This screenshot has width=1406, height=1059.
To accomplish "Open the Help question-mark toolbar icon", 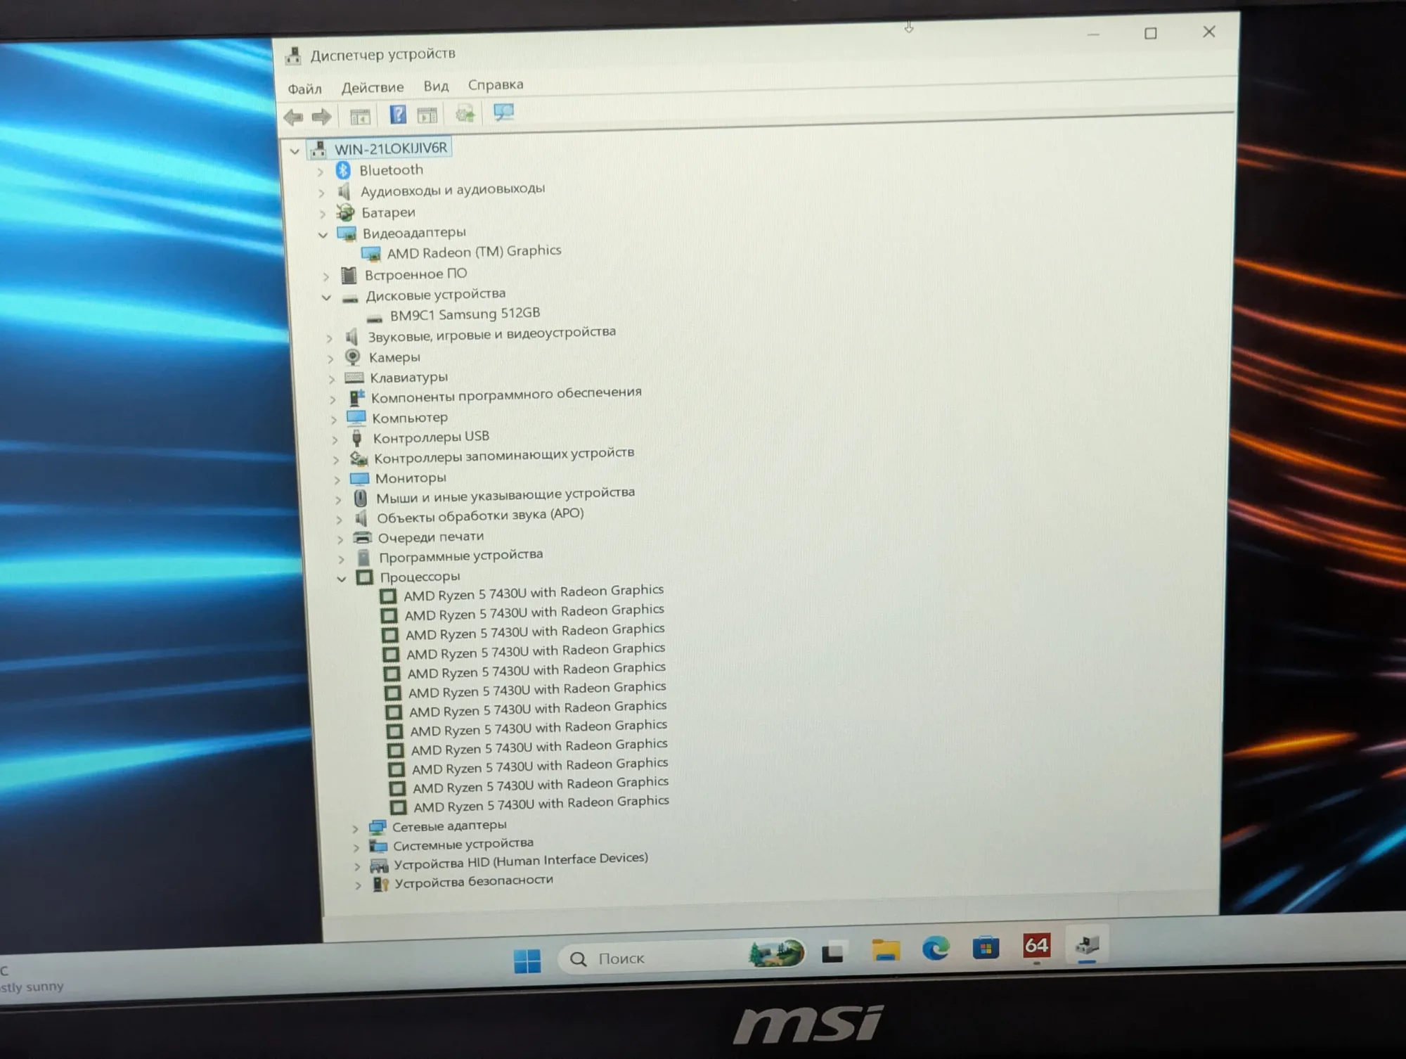I will (x=398, y=115).
